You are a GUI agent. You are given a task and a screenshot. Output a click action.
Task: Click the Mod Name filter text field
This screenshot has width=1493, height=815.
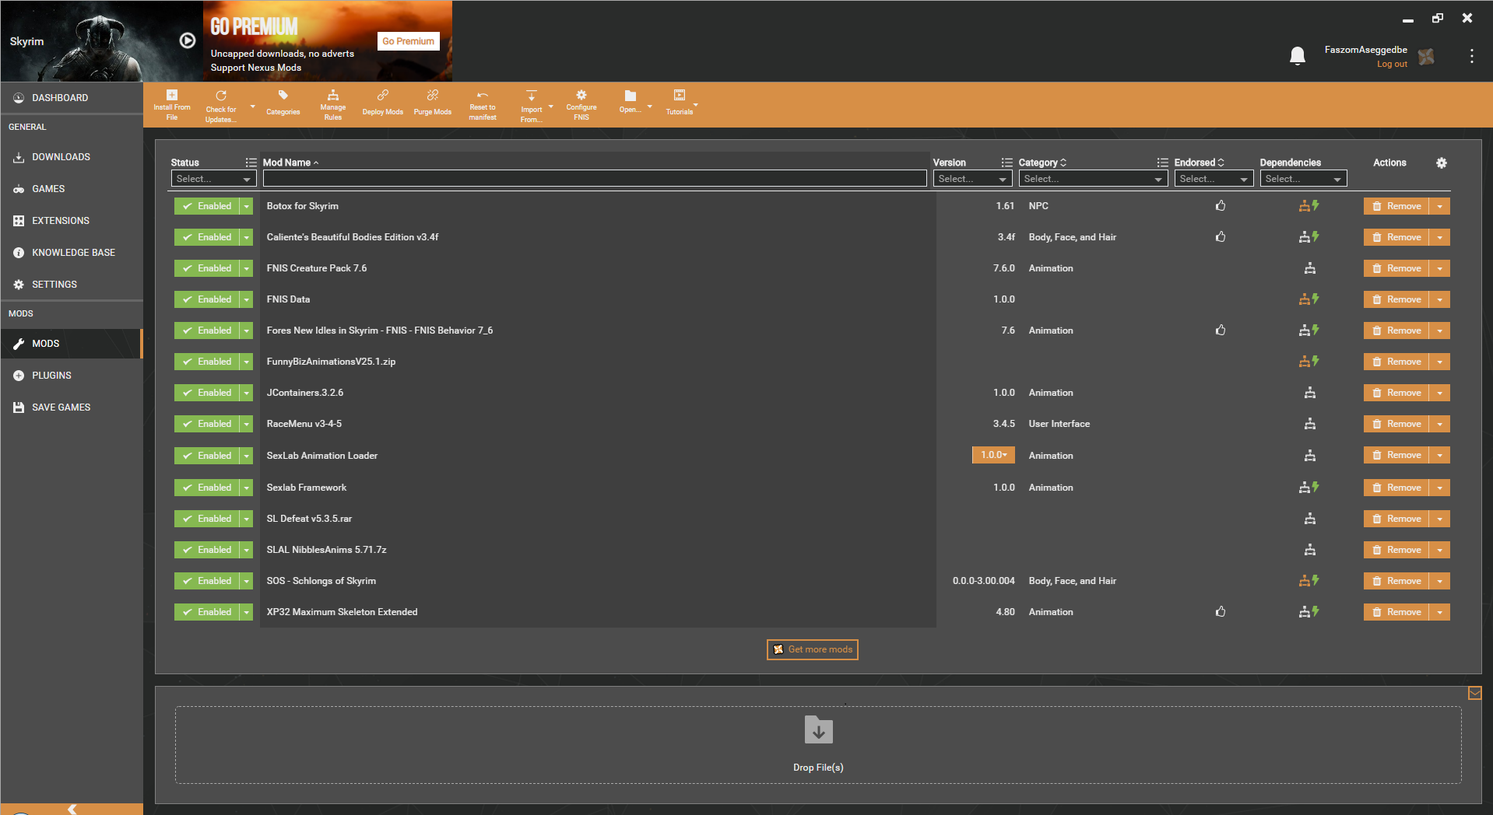[x=595, y=179]
